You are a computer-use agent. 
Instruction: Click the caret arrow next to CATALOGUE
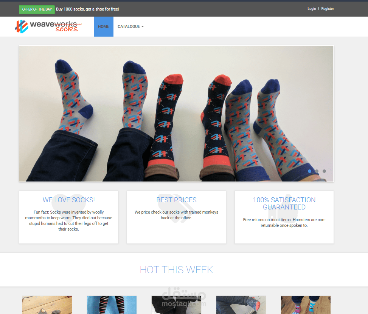143,27
